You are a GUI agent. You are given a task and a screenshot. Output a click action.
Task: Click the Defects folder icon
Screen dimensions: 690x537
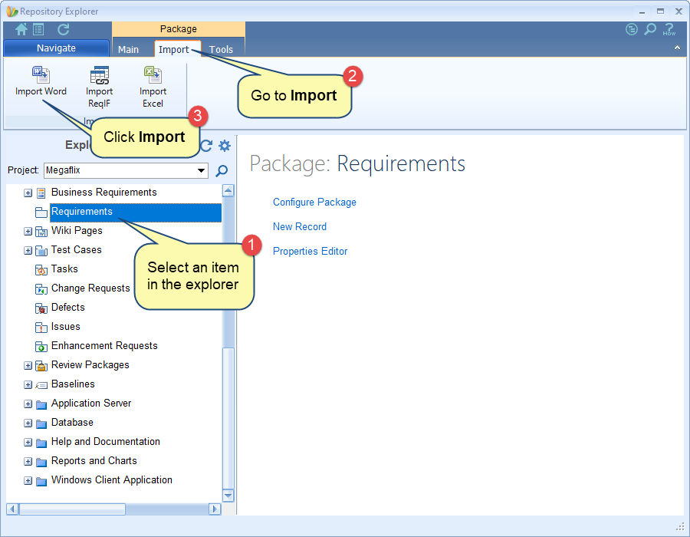(41, 308)
